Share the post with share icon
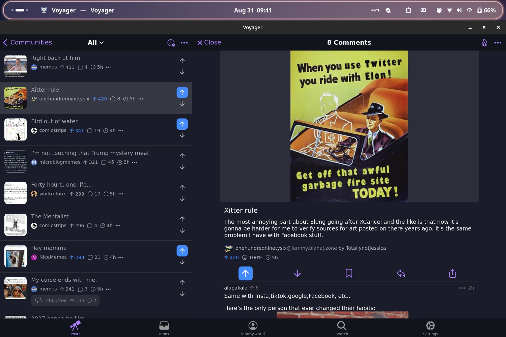506x337 pixels. pos(453,273)
